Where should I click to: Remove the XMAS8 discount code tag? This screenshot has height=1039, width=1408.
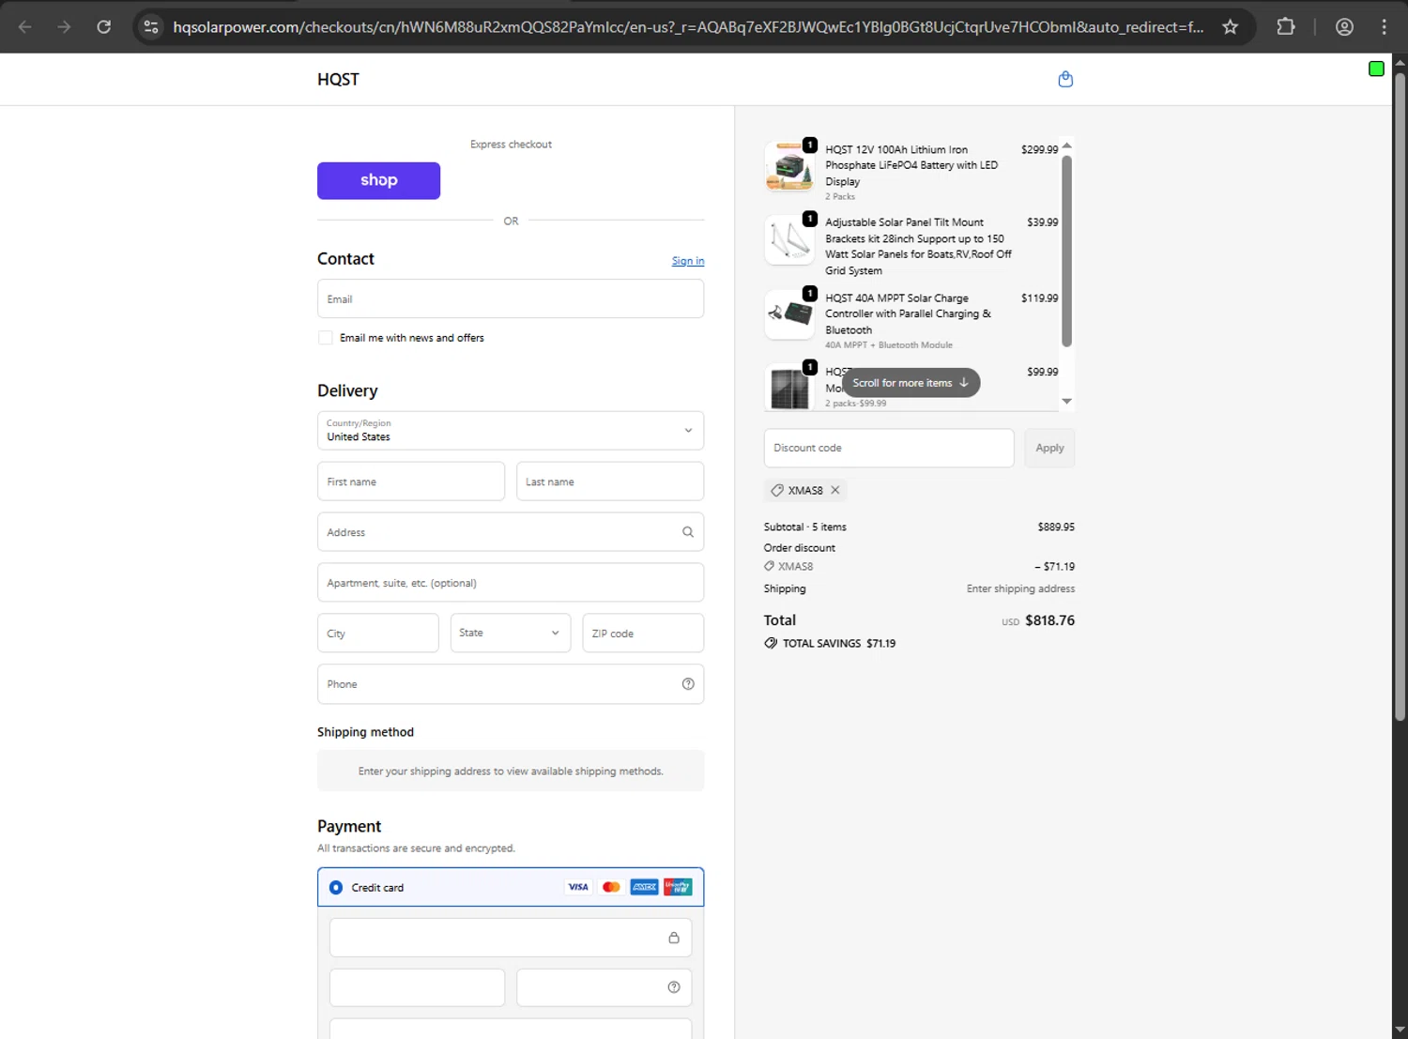(x=835, y=490)
